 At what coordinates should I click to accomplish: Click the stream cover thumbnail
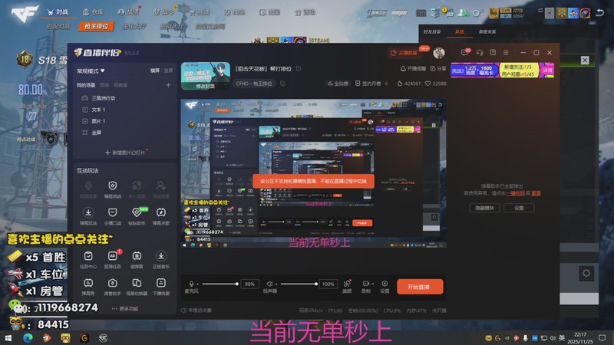pos(206,76)
